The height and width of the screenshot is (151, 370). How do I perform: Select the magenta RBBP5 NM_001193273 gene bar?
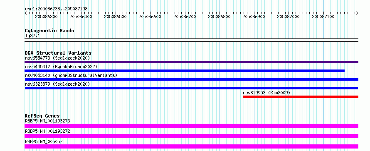click(x=191, y=126)
